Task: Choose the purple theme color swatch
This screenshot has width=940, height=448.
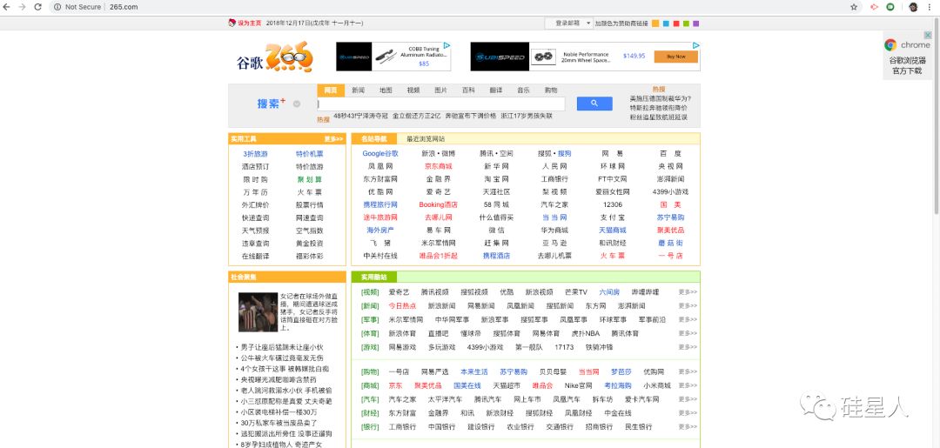Action: point(696,23)
